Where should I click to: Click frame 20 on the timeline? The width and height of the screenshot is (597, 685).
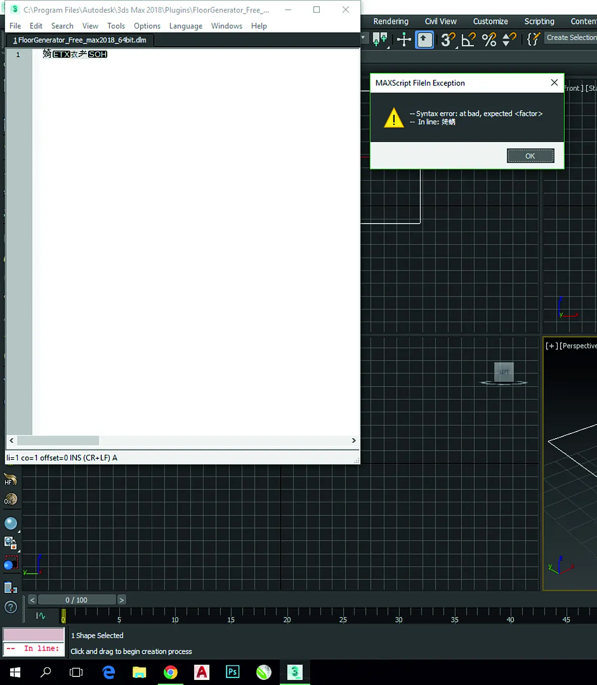[x=287, y=619]
